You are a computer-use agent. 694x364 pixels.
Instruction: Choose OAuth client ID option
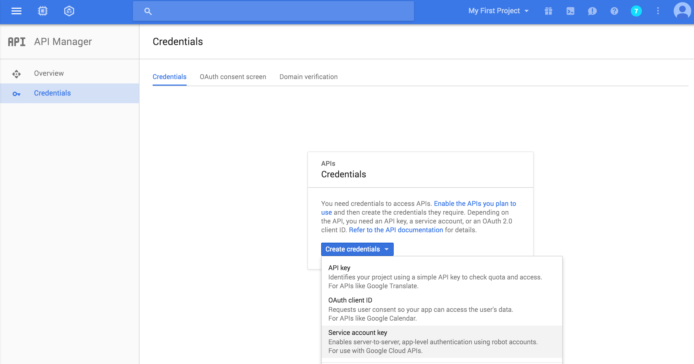(350, 300)
